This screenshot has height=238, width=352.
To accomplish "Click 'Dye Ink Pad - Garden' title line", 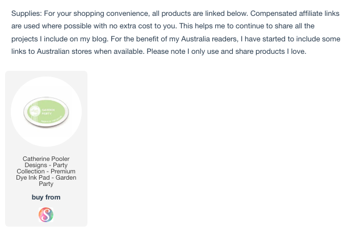I will pyautogui.click(x=46, y=177).
